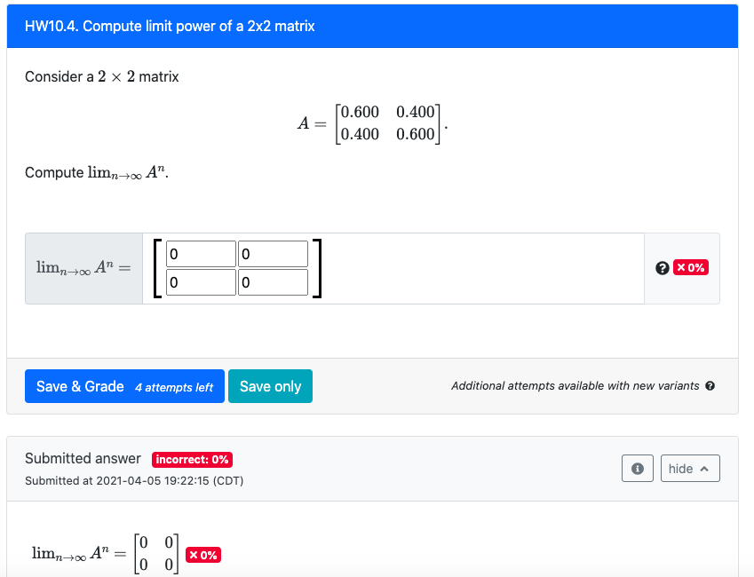
Task: Collapse the submitted answer with the hide chevron
Action: pyautogui.click(x=690, y=468)
